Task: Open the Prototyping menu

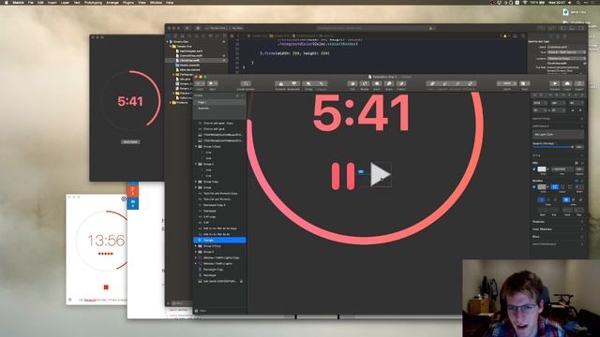Action: pyautogui.click(x=93, y=2)
